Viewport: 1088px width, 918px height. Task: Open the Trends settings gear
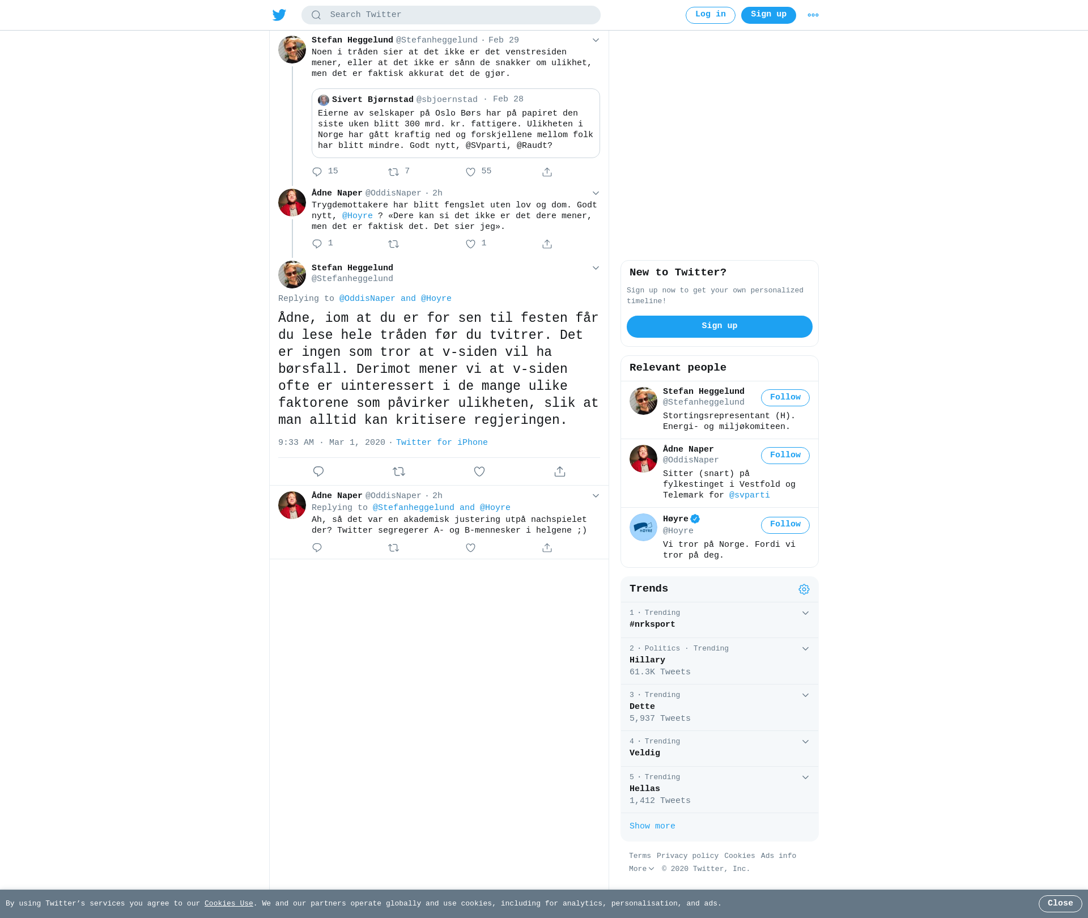[804, 589]
